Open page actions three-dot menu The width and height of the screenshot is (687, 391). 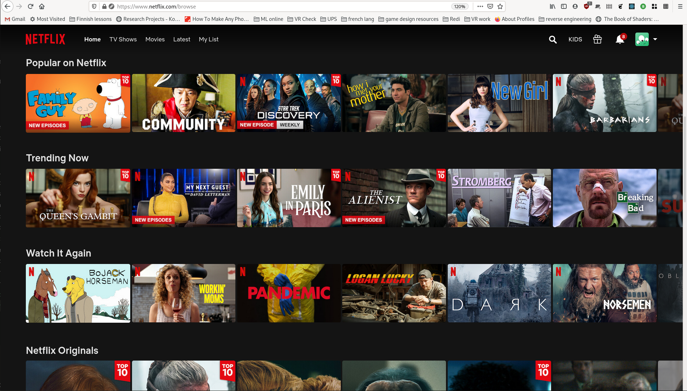(x=480, y=6)
